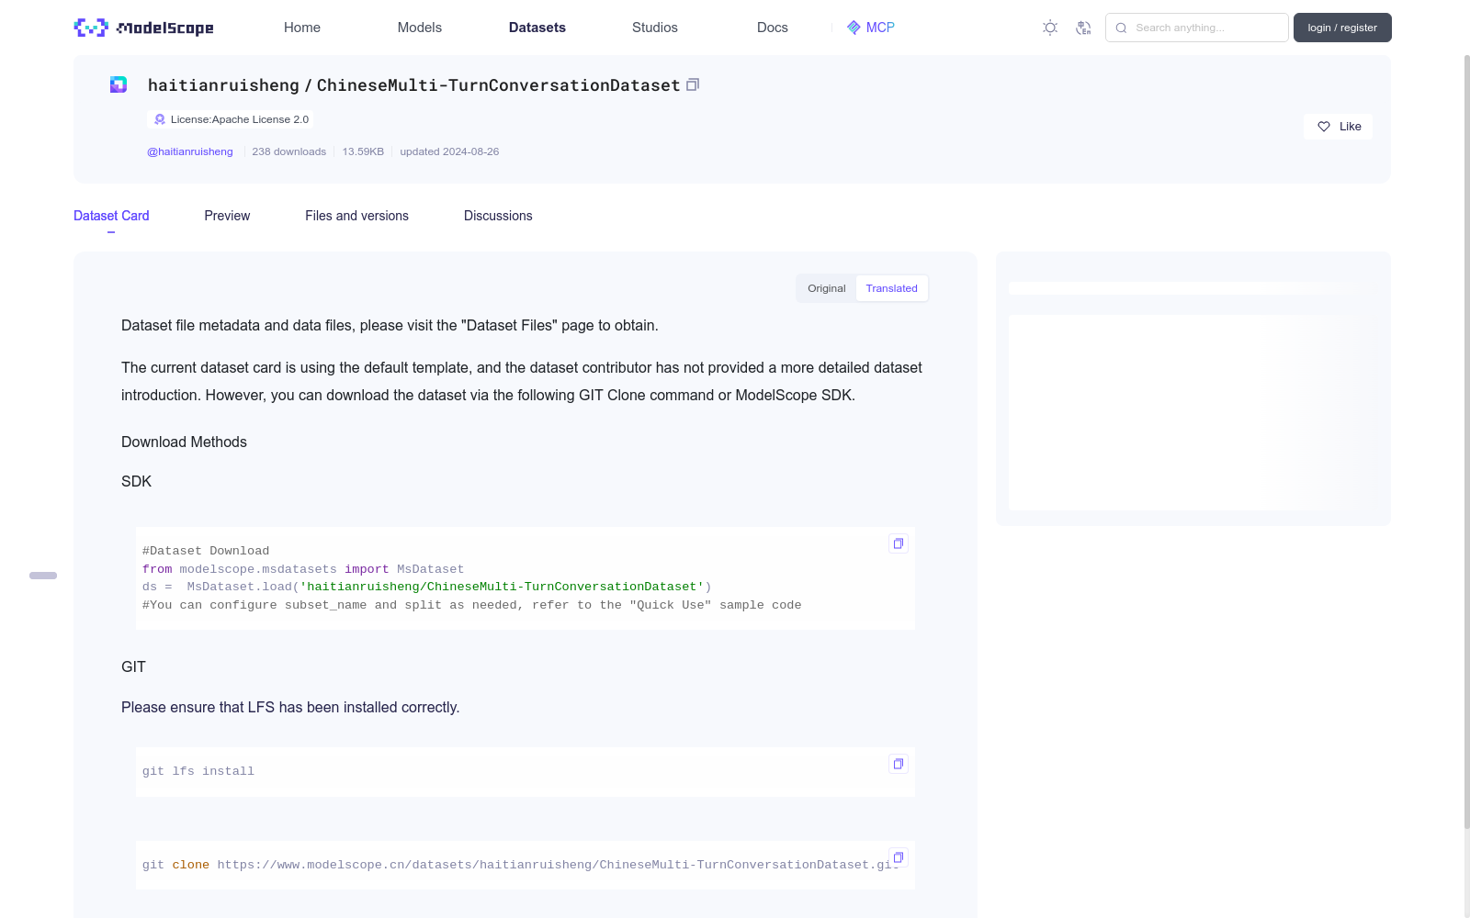
Task: Click the MsDataset.load code line
Action: click(426, 587)
